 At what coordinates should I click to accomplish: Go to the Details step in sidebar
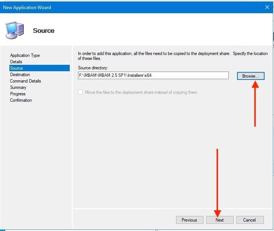pyautogui.click(x=16, y=62)
